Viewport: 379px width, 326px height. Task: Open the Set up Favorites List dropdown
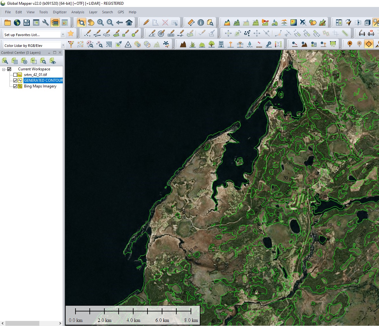[63, 35]
